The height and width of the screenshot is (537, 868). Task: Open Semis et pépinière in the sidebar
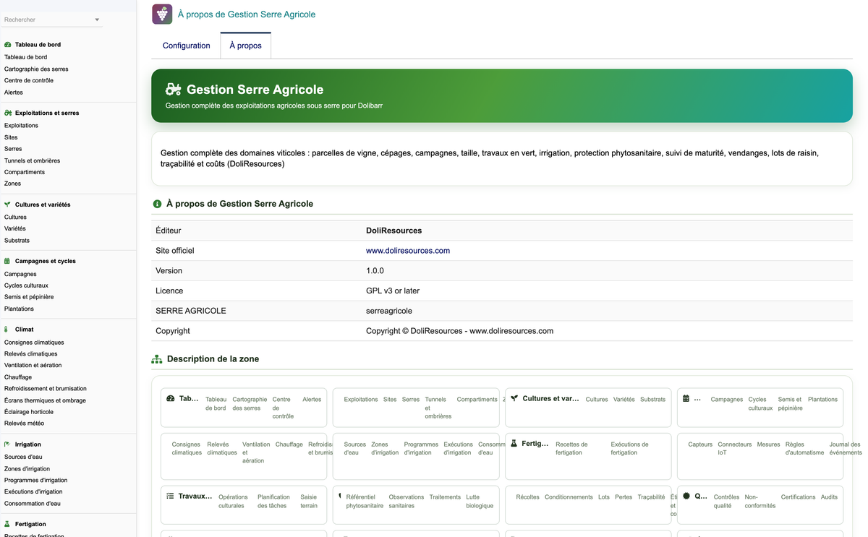tap(29, 297)
